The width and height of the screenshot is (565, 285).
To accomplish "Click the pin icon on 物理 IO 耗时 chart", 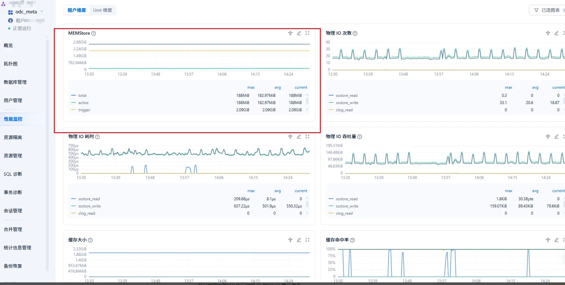I will click(x=290, y=136).
